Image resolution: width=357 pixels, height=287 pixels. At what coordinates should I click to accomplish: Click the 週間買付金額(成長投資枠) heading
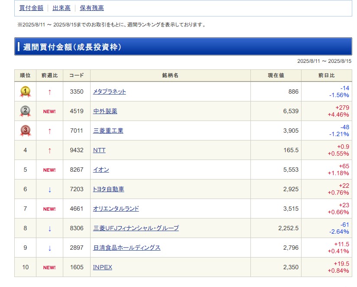[x=72, y=47]
